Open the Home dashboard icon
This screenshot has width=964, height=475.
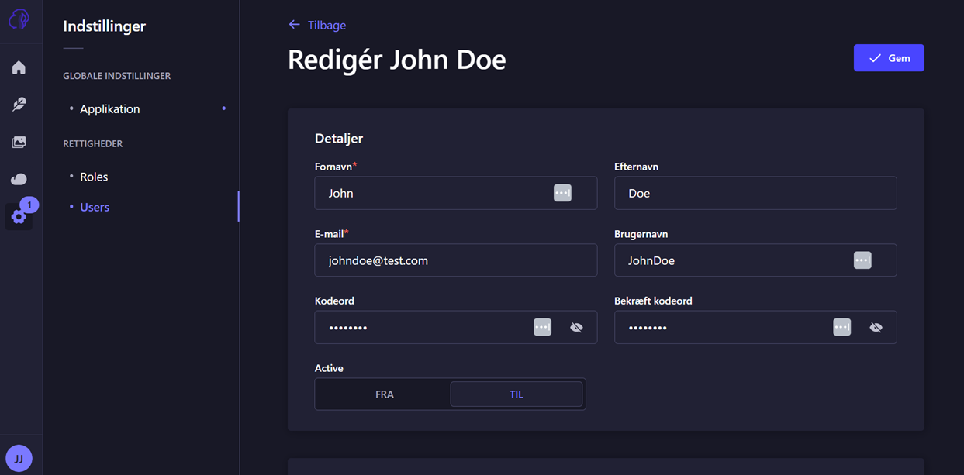pyautogui.click(x=19, y=67)
